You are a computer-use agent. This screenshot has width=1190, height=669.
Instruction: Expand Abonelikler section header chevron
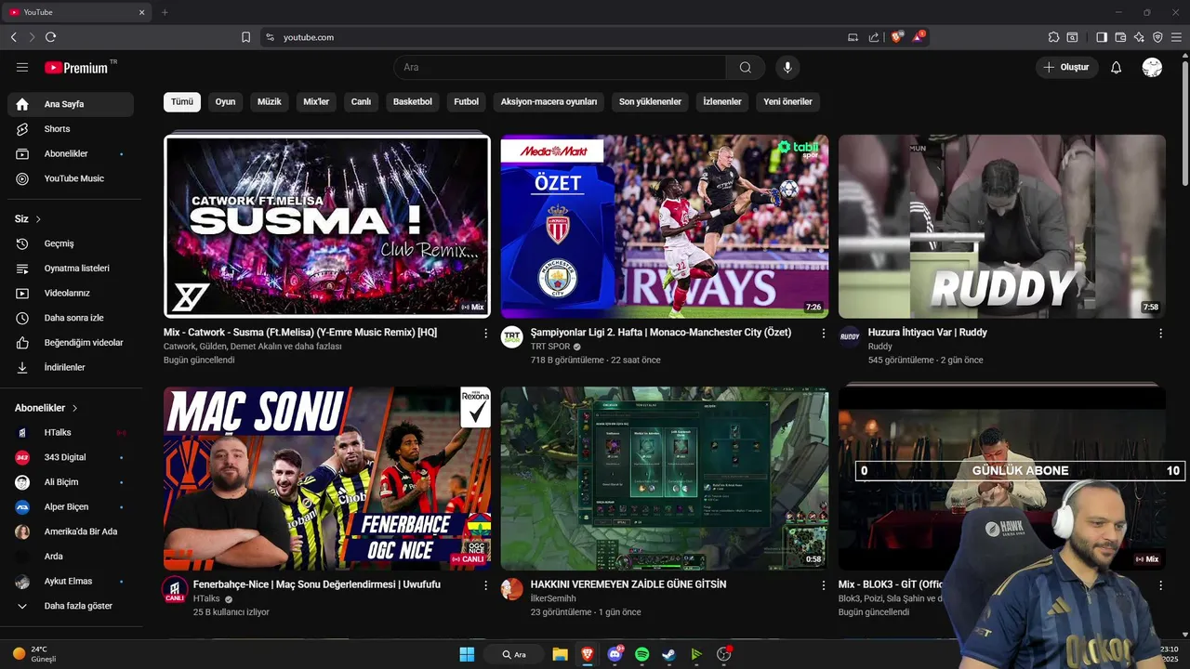74,408
